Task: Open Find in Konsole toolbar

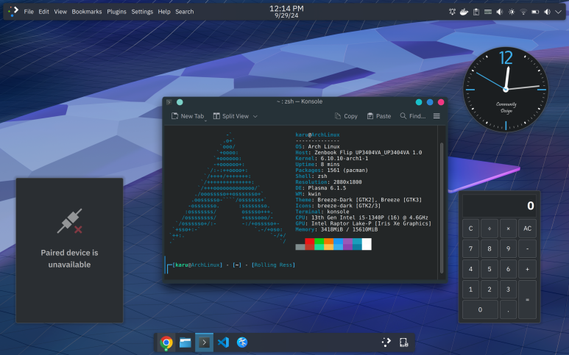Action: tap(413, 116)
